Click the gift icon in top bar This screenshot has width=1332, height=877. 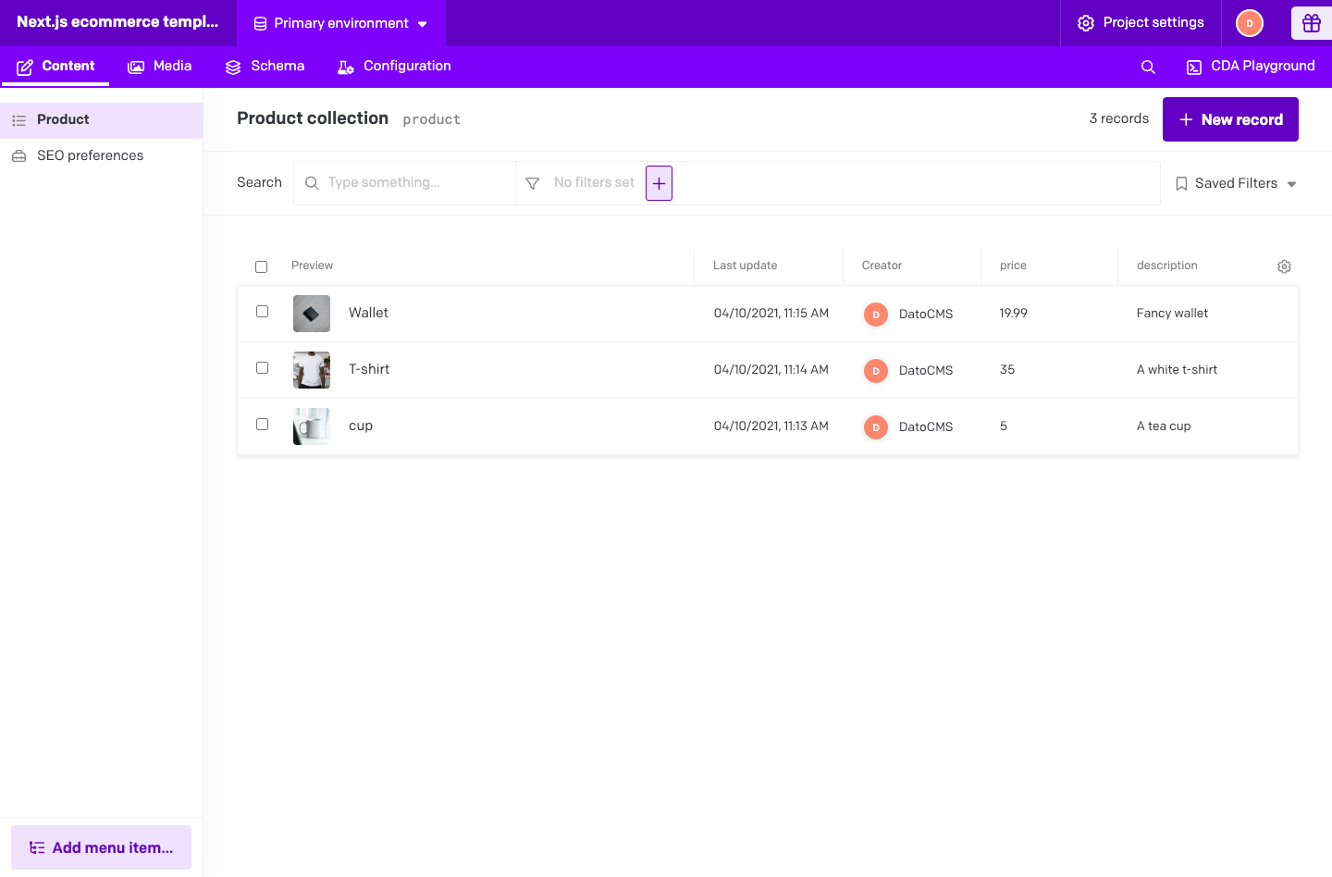click(1311, 23)
